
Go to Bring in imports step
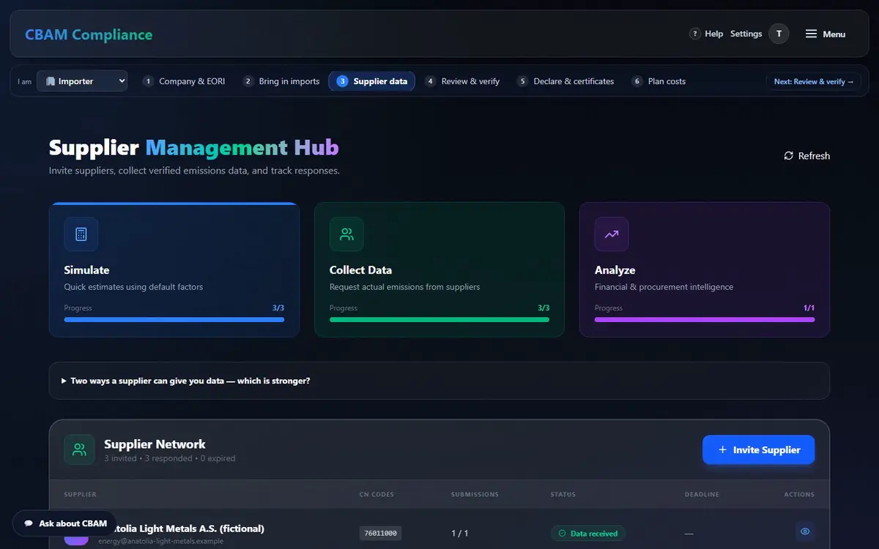[281, 81]
